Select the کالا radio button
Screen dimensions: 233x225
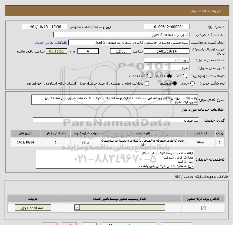tap(185, 76)
